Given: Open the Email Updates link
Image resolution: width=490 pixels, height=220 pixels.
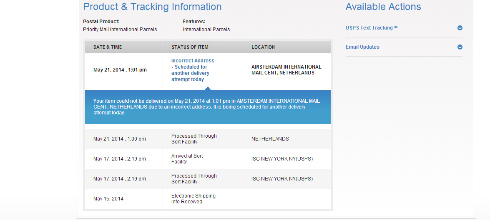Looking at the screenshot, I should coord(362,47).
